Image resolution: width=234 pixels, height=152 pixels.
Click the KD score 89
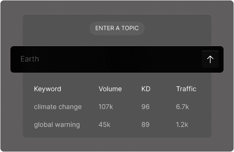tap(145, 125)
